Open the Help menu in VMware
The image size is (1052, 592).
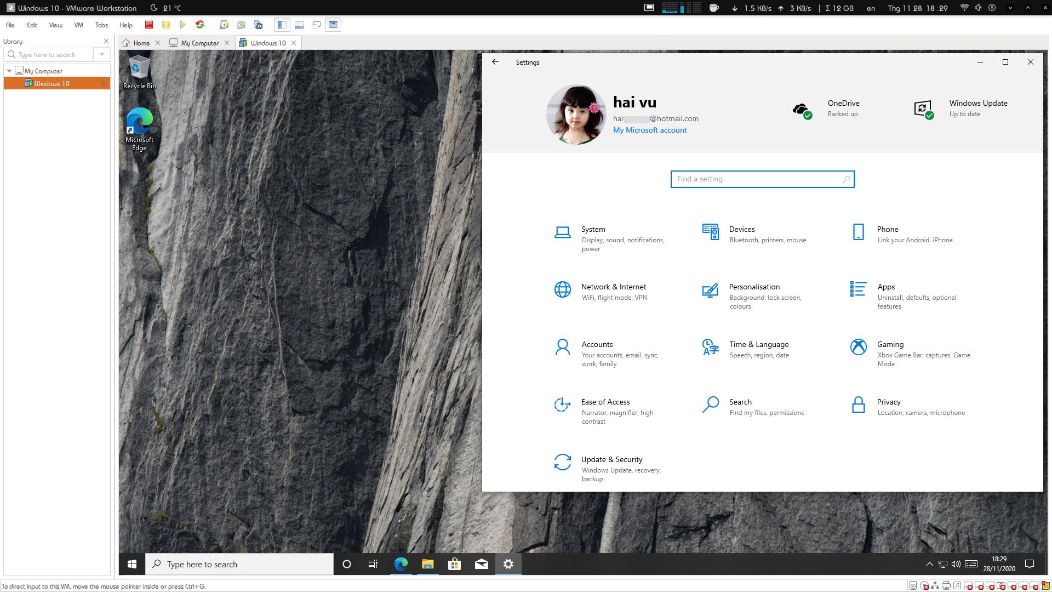click(126, 25)
